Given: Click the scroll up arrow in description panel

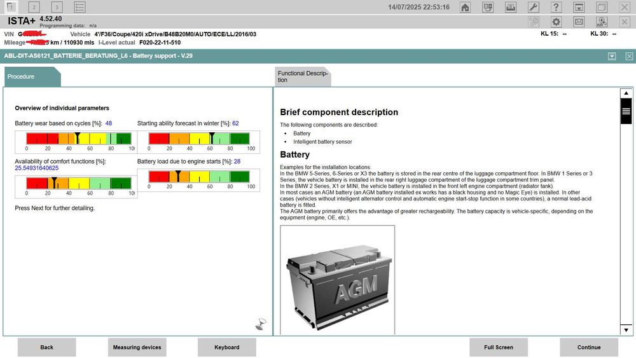Looking at the screenshot, I should point(626,93).
